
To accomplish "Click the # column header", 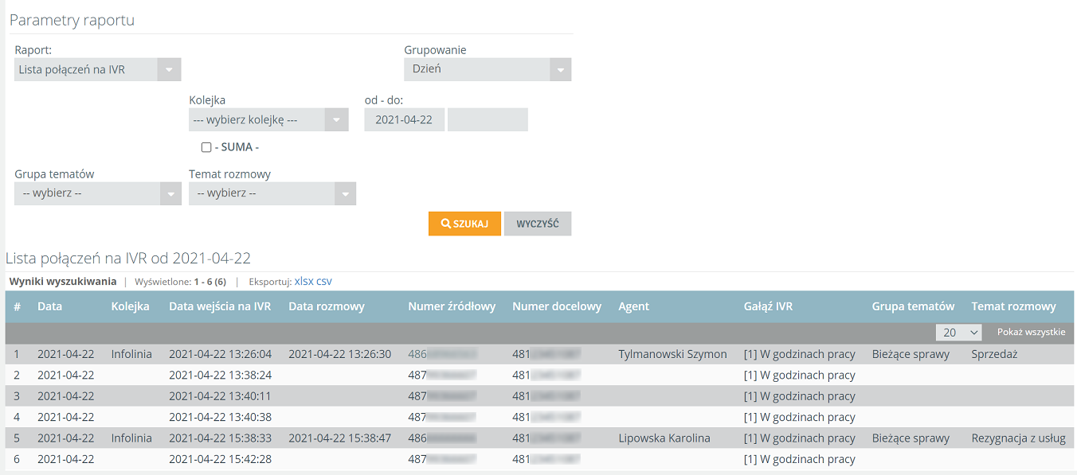I will [17, 306].
